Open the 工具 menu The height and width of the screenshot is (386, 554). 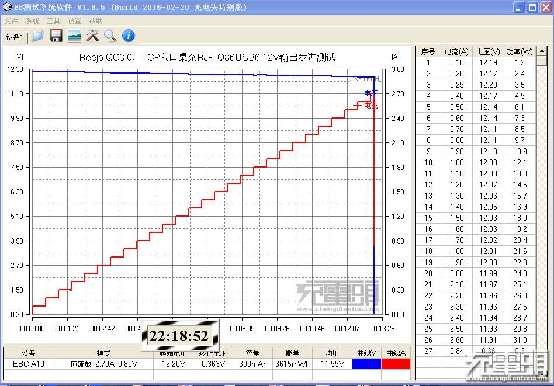pos(53,21)
